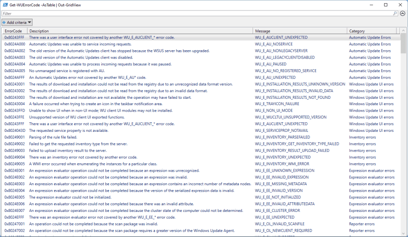Click the vertical scrollbar thumb

point(403,44)
